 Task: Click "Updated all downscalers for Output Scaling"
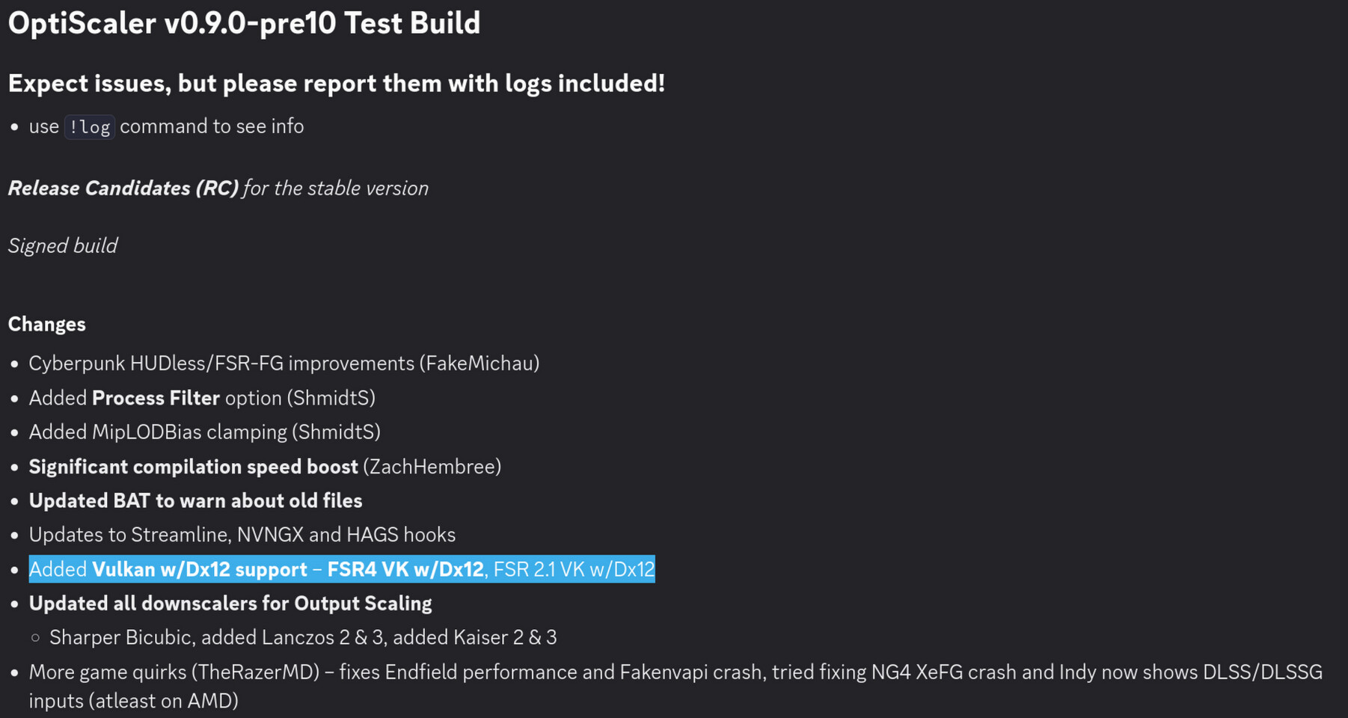(x=230, y=604)
